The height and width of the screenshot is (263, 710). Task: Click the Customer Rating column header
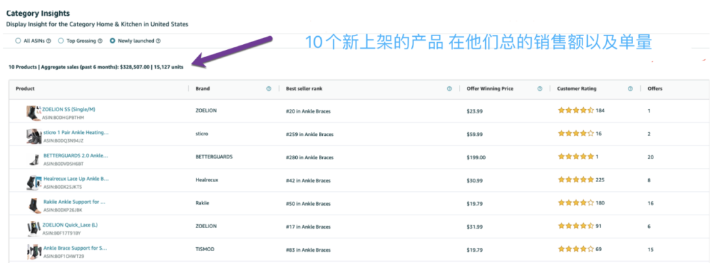click(x=577, y=89)
